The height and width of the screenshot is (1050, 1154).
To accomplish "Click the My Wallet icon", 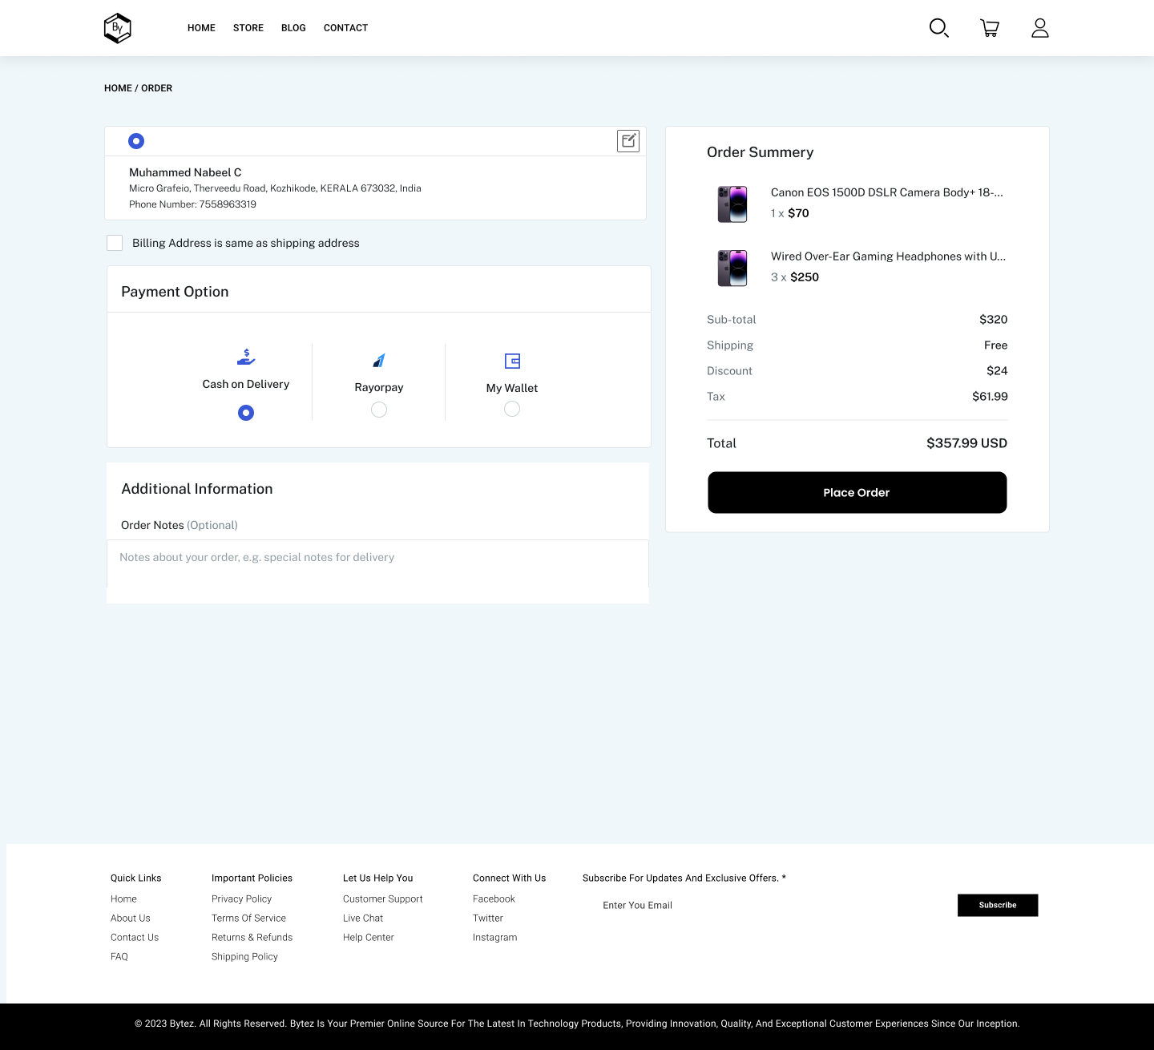I will [x=512, y=361].
